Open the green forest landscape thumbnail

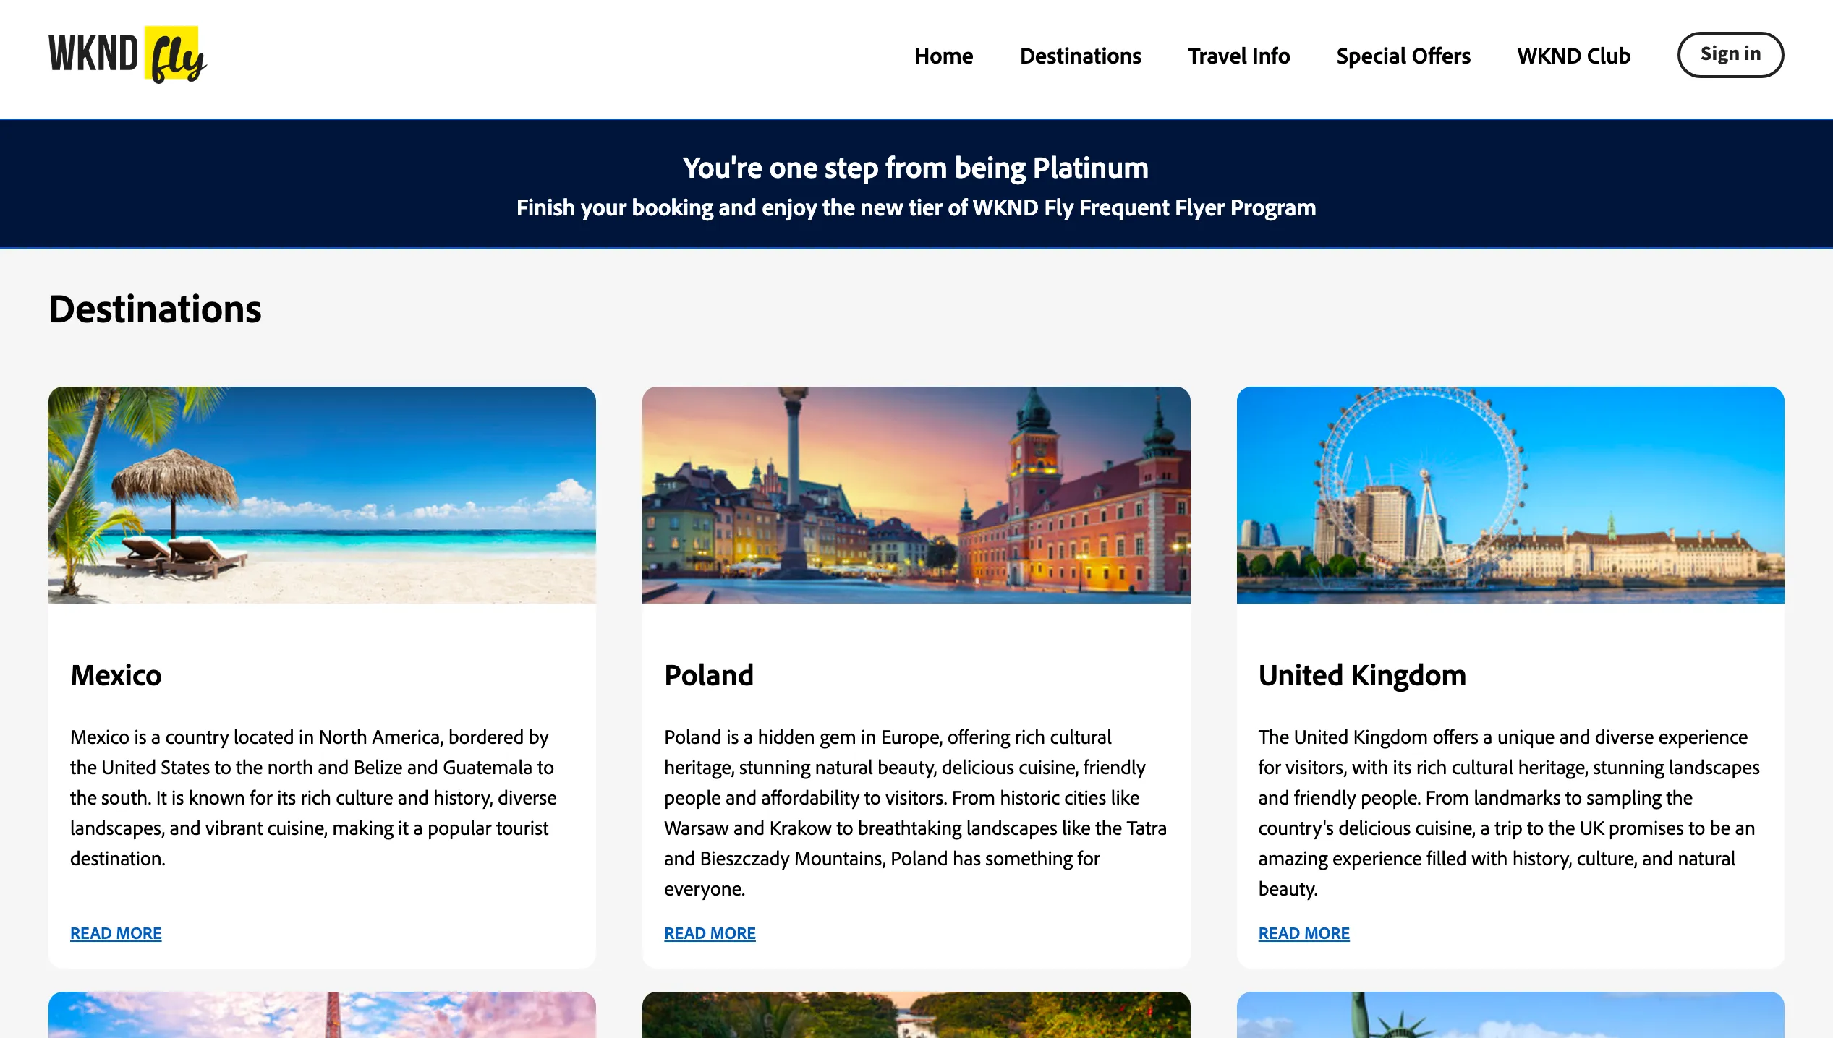point(916,1015)
